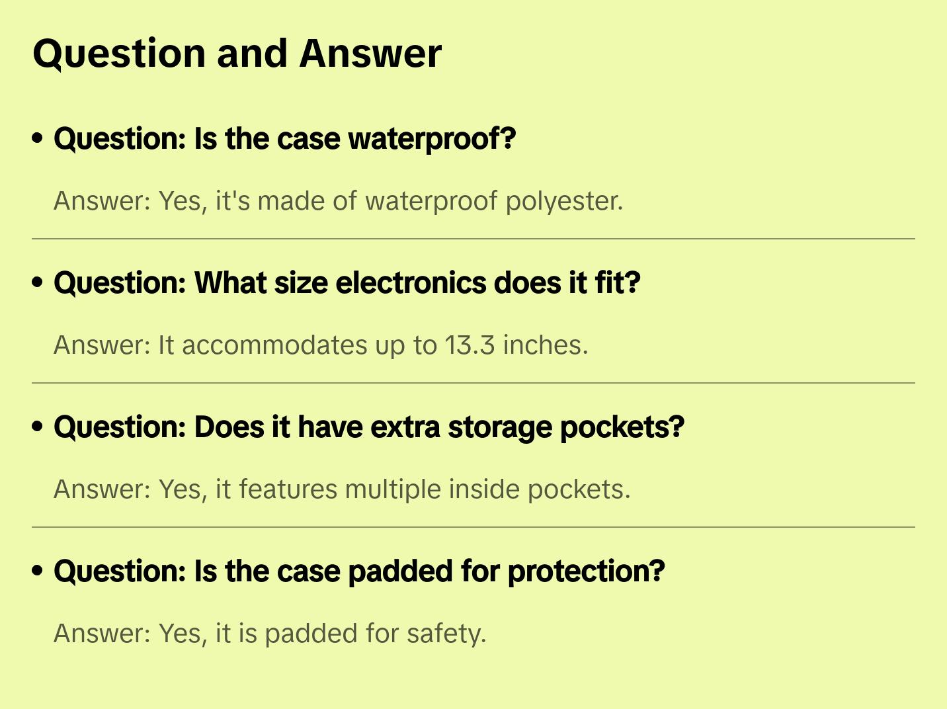Viewport: 947px width, 709px height.
Task: Select the 'Does it have extra storage pockets?' question
Action: tap(368, 427)
